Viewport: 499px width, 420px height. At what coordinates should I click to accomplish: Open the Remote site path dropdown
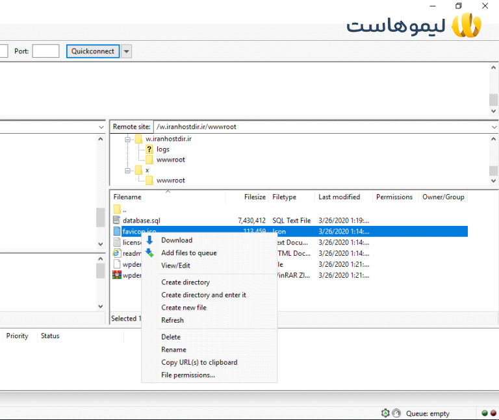point(494,127)
